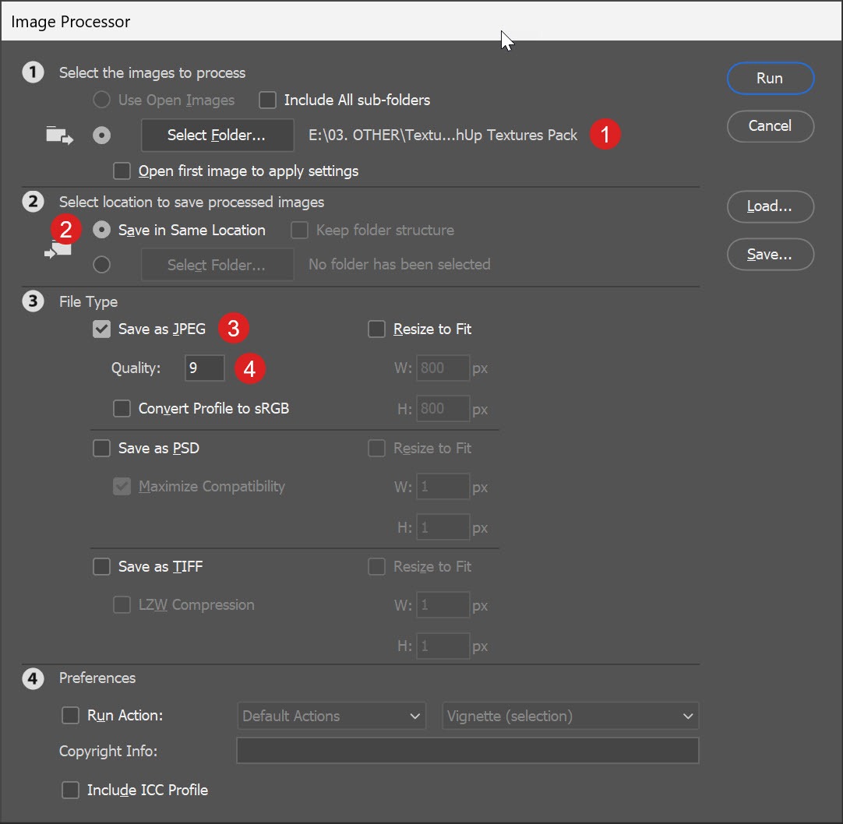Click the save destination folder icon

tap(59, 251)
